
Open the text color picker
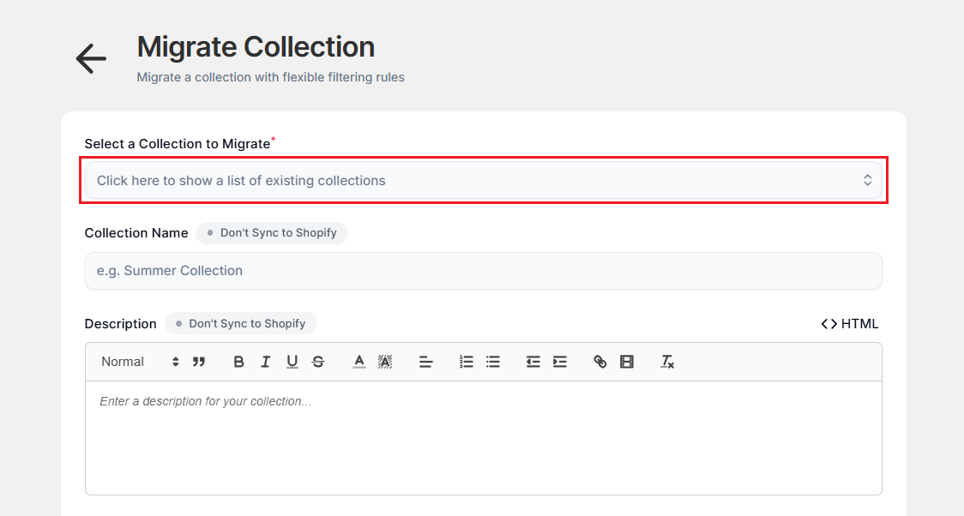[358, 361]
